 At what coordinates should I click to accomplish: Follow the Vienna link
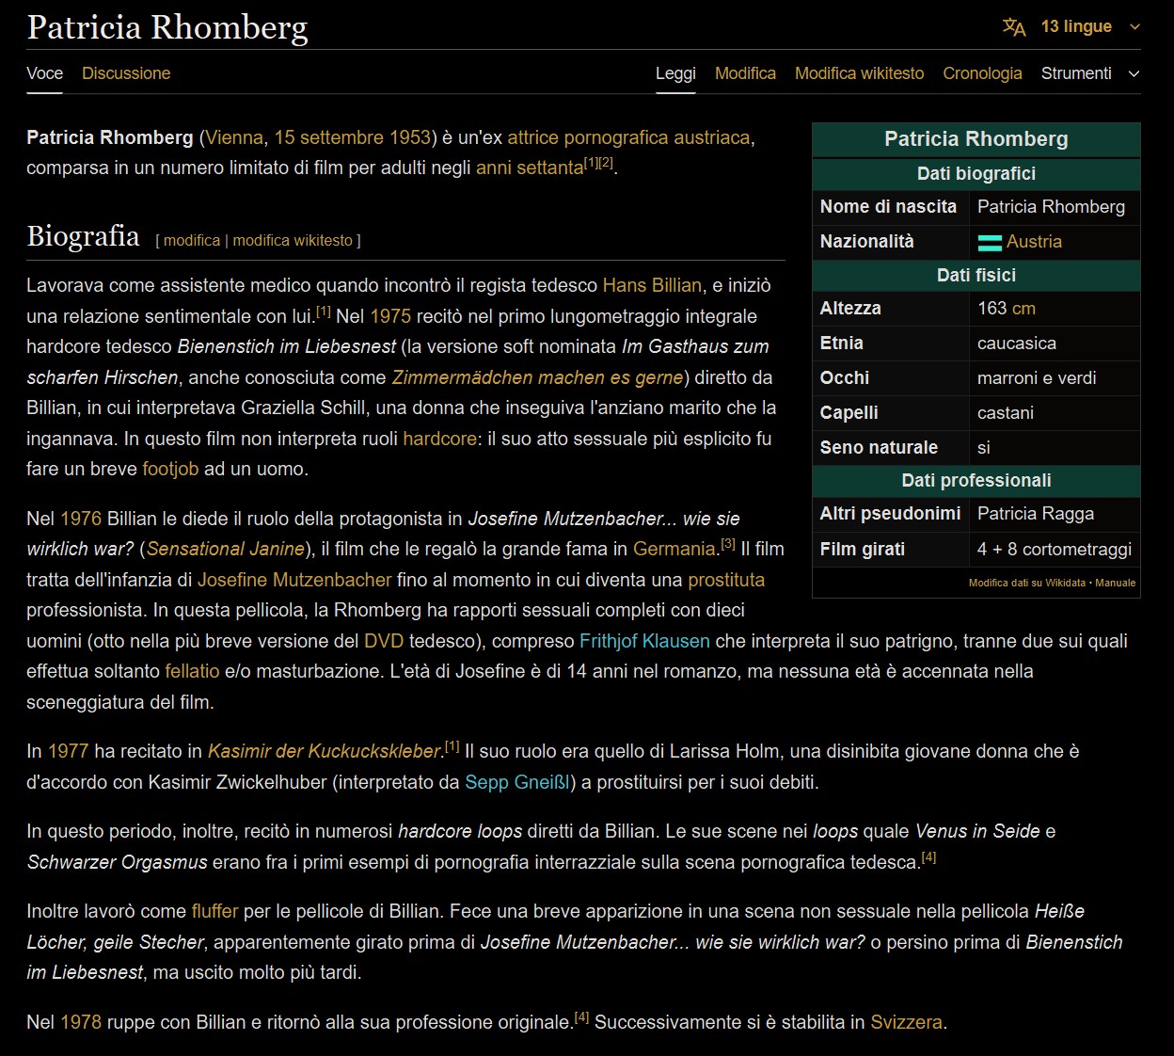[x=234, y=137]
